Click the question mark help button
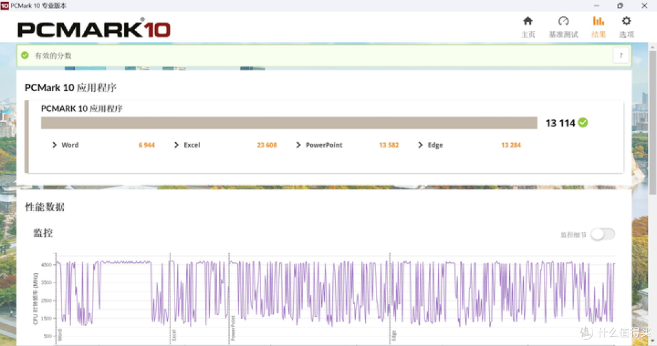 pyautogui.click(x=621, y=55)
